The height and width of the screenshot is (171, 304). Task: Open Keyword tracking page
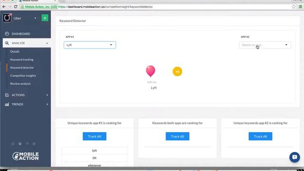22,59
